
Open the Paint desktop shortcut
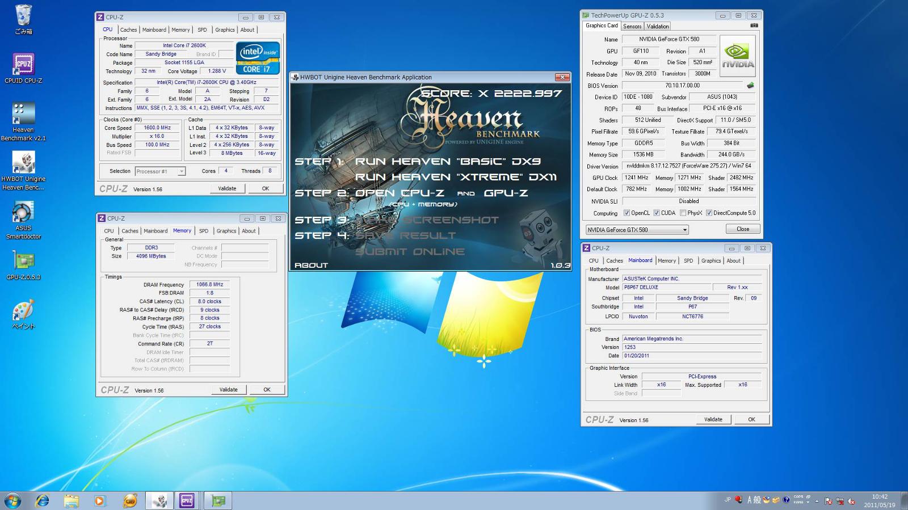23,314
